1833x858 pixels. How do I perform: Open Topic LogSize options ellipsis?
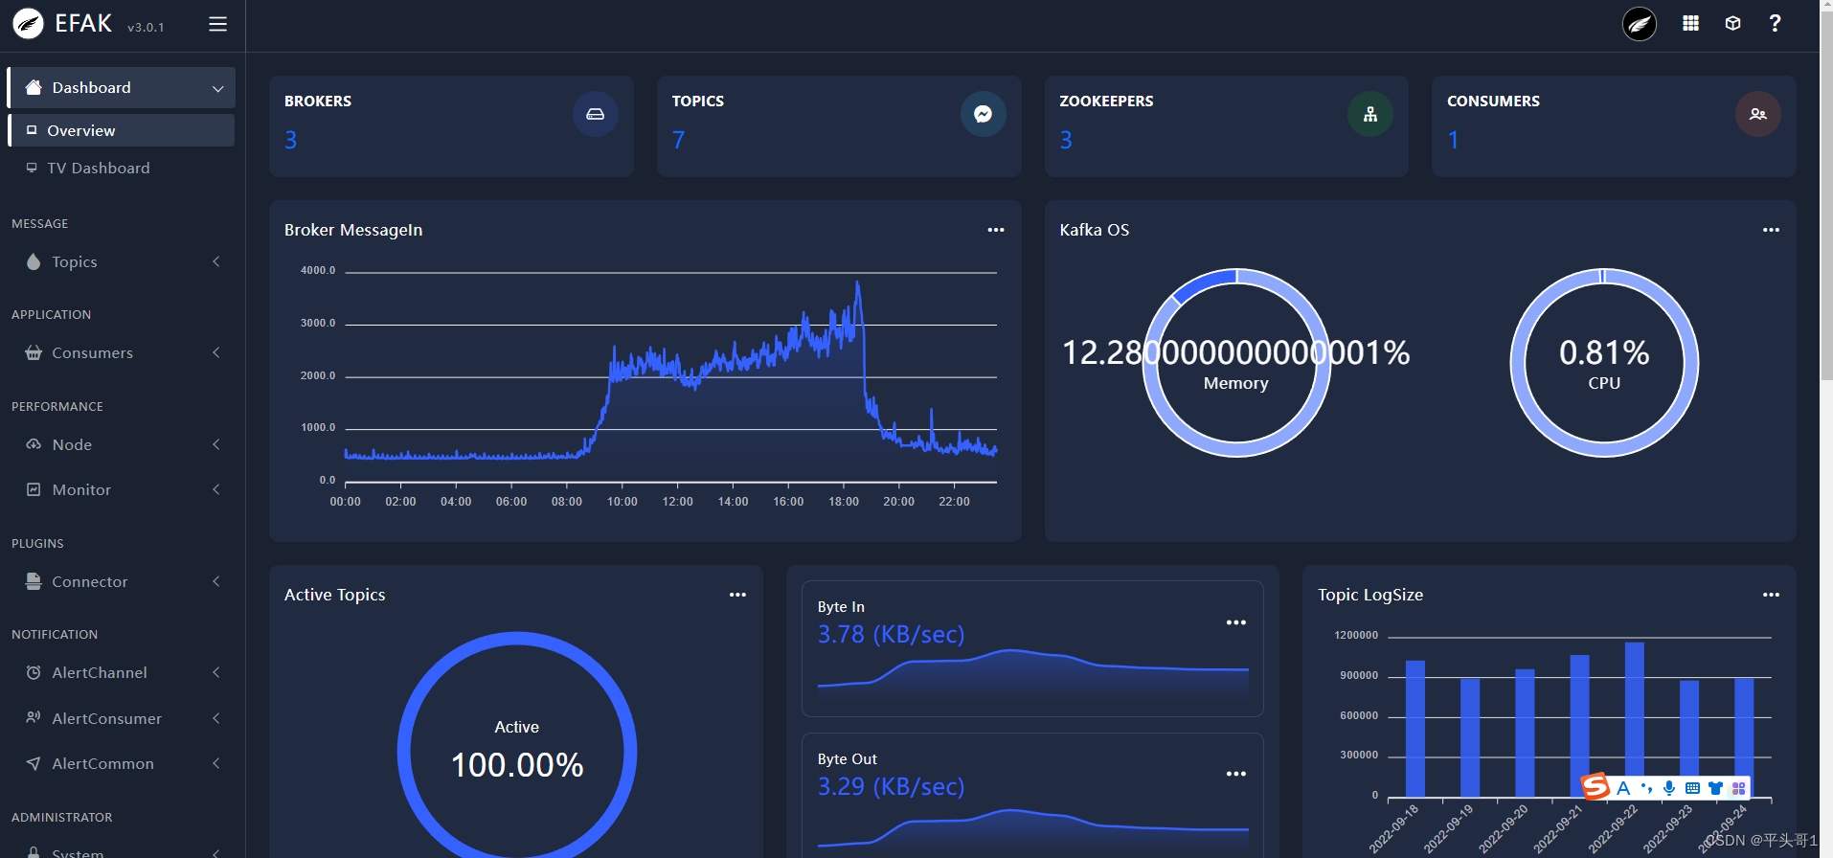pyautogui.click(x=1771, y=595)
